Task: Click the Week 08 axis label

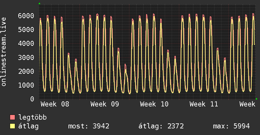Action: coord(55,104)
